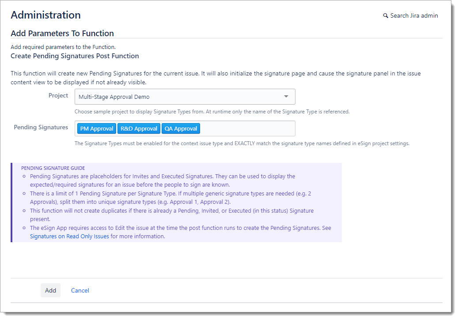Image resolution: width=458 pixels, height=319 pixels.
Task: Click the Project dropdown arrow caret
Action: 286,97
